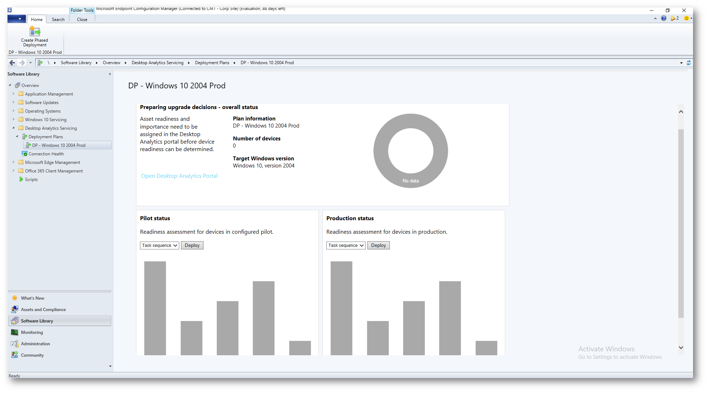Image resolution: width=708 pixels, height=393 pixels.
Task: Open the Monitoring workspace
Action: pyautogui.click(x=60, y=332)
